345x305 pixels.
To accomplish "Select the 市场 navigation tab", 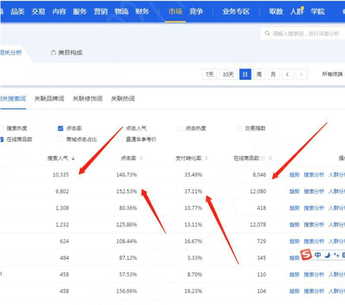I will pos(176,11).
